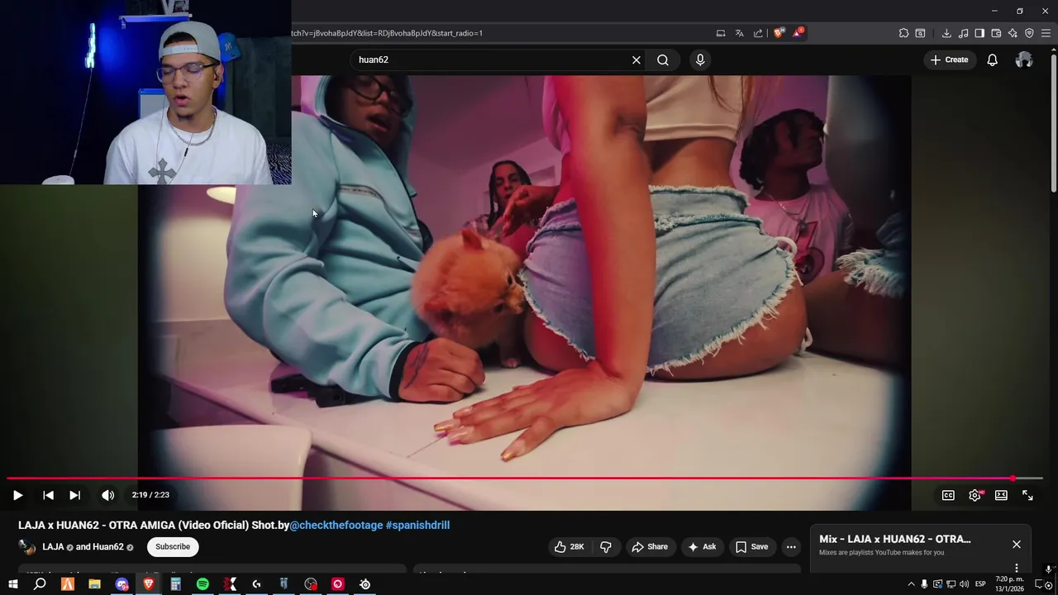Subscribe to the LAJA channel
1058x595 pixels.
173,546
